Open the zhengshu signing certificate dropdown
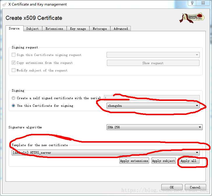 [153, 106]
